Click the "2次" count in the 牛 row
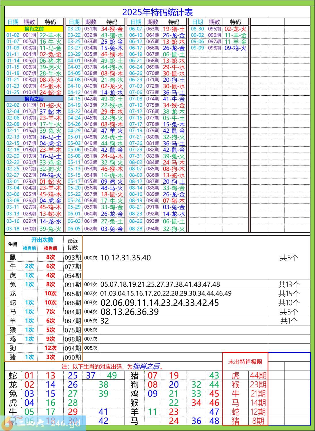315x431 pixels. [29, 266]
